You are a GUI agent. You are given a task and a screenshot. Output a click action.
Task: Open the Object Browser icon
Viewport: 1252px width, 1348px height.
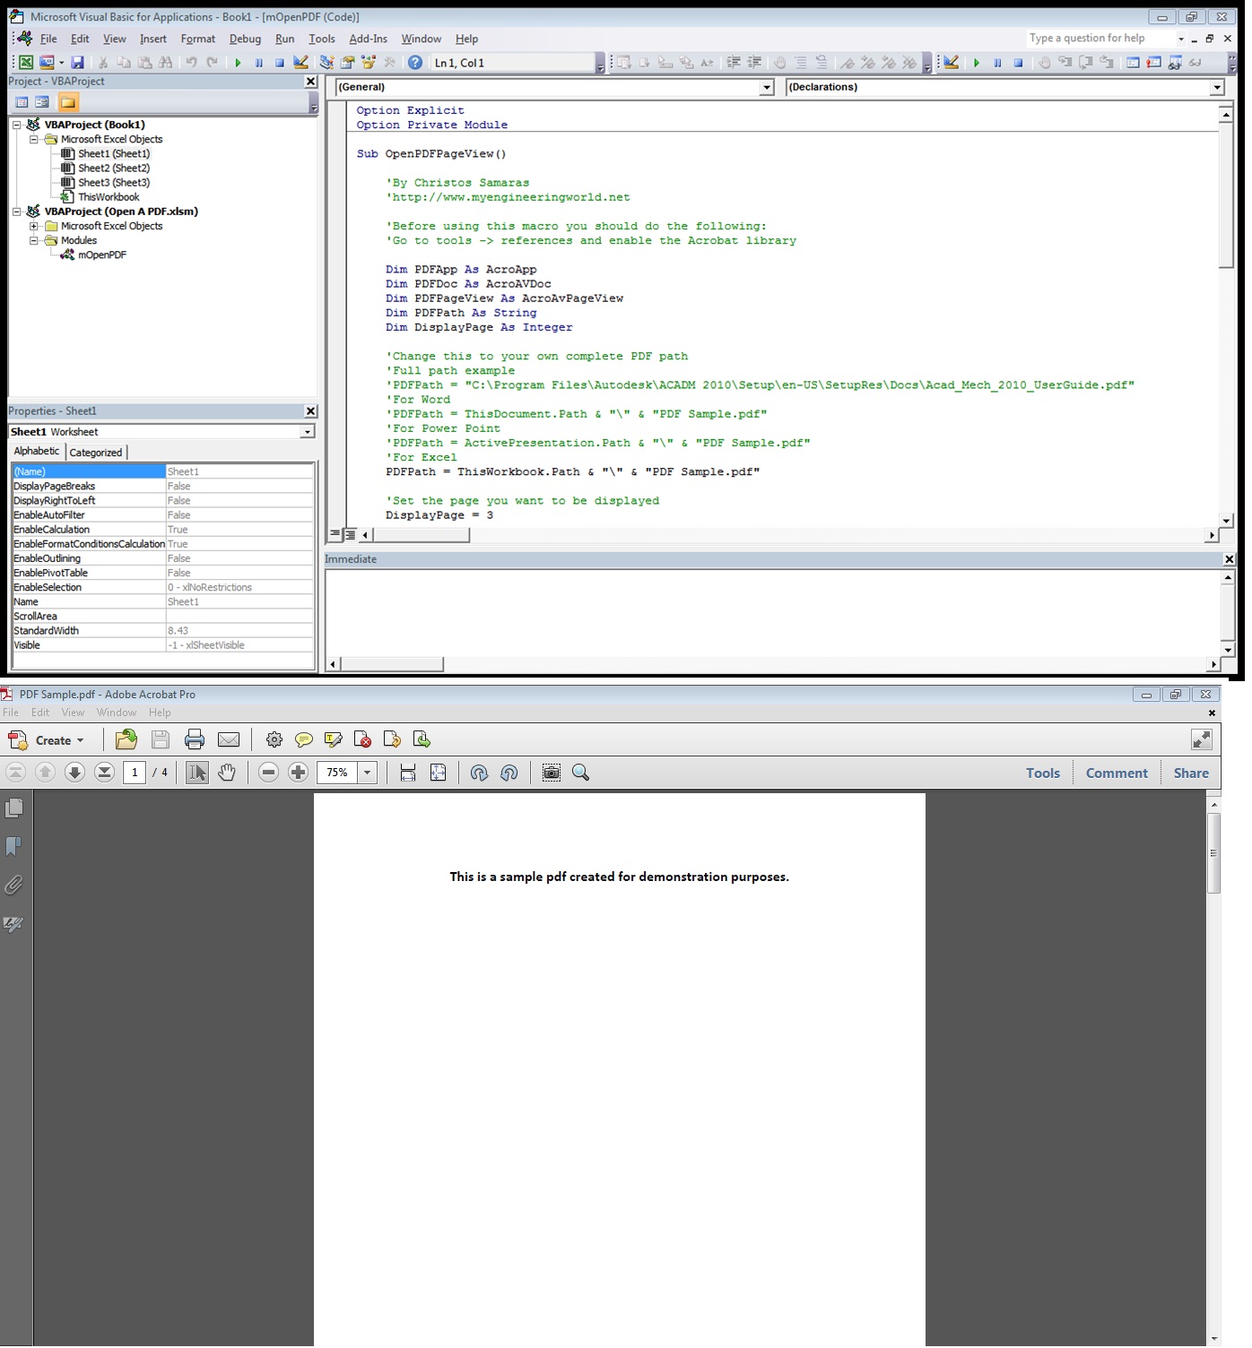point(368,62)
